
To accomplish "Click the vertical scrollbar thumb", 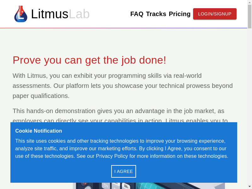I will click(249, 16).
